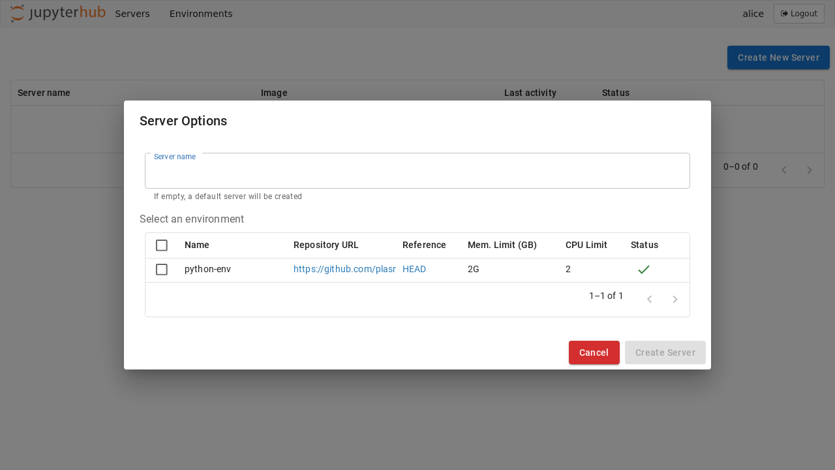Go to next environments page arrow

coord(675,300)
